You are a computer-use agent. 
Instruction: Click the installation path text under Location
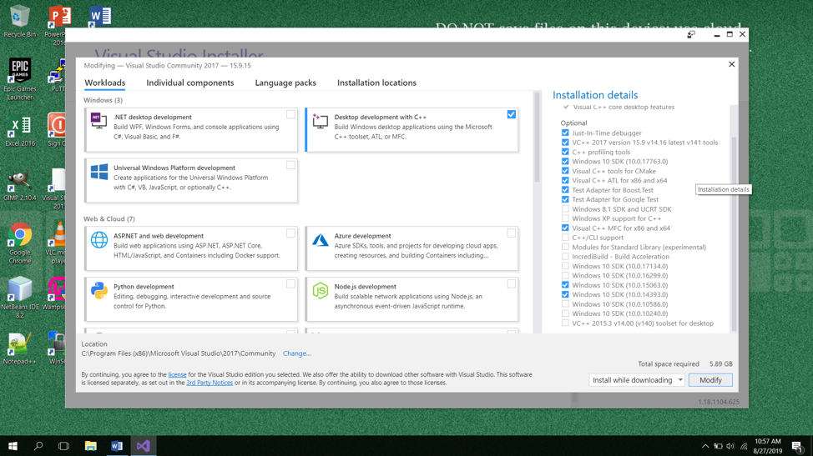coord(179,353)
